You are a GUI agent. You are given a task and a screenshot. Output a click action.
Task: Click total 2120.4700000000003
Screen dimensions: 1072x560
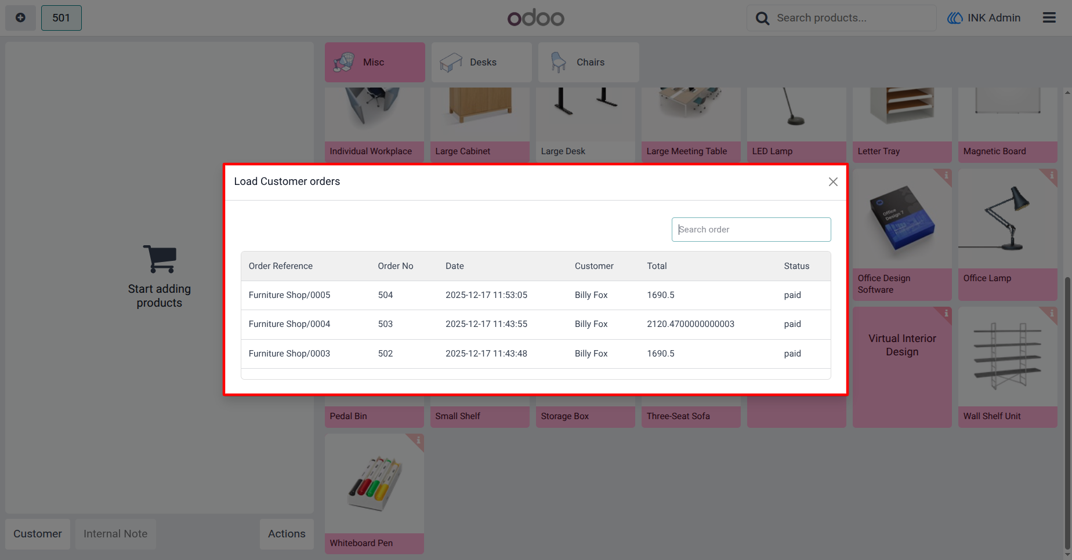[x=690, y=324]
